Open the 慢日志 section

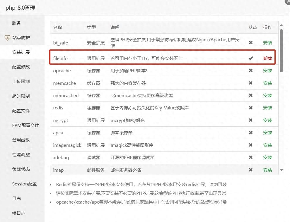[x=18, y=213]
